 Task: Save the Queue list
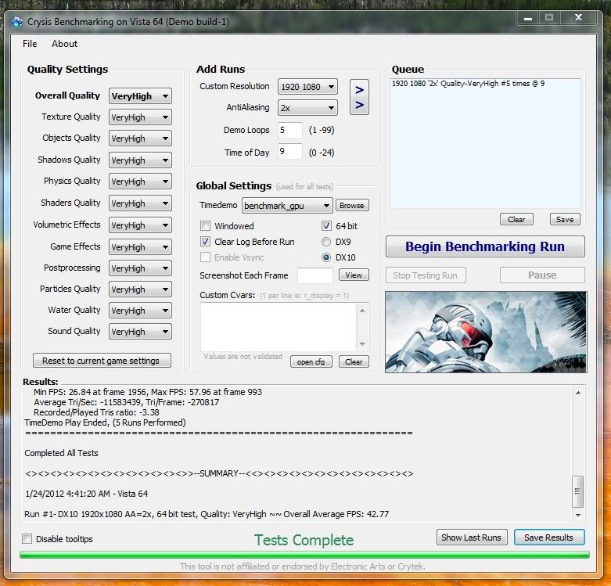pyautogui.click(x=565, y=219)
